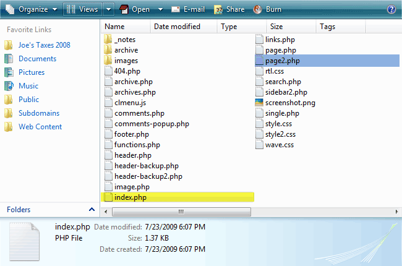Select the page2.php file icon
402x266 pixels.
[x=259, y=60]
